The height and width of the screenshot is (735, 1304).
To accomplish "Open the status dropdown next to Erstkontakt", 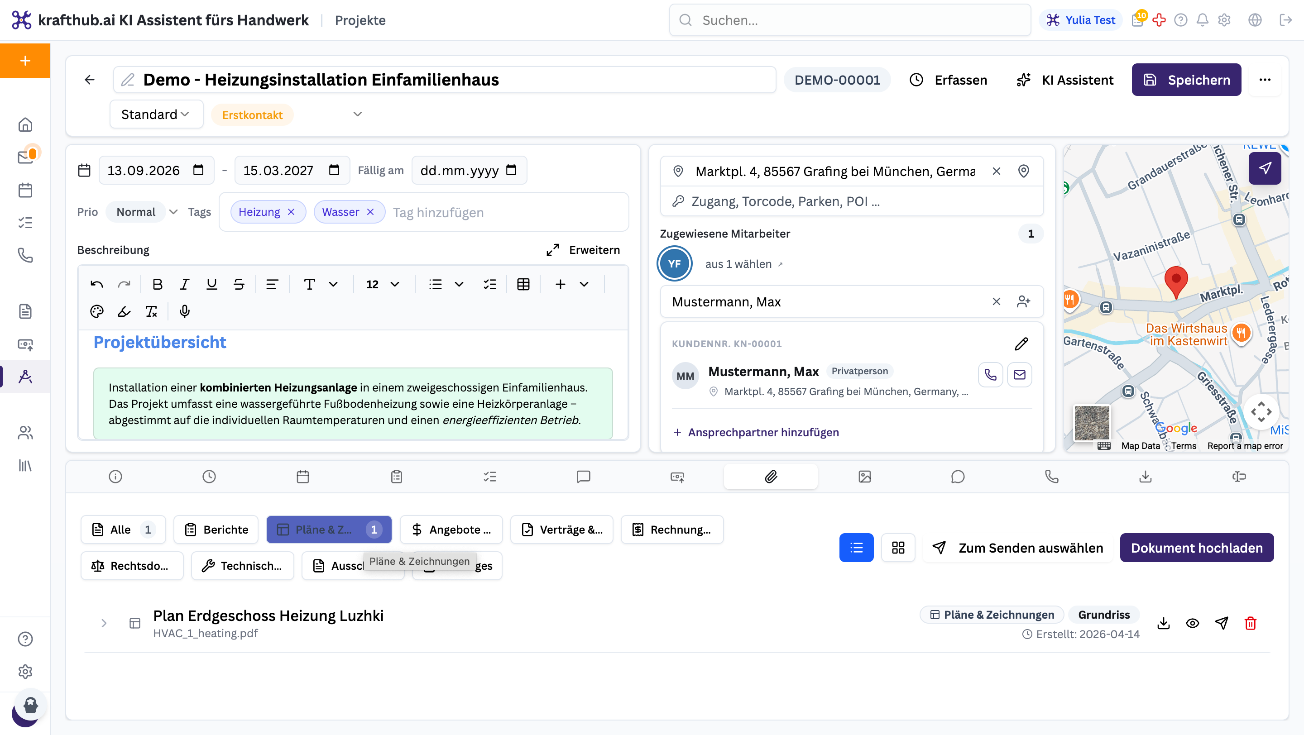I will point(357,115).
